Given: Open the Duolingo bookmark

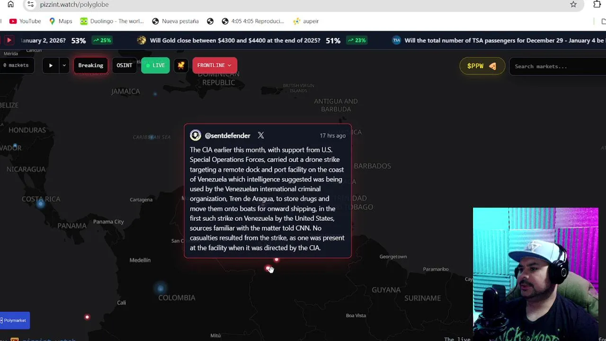Looking at the screenshot, I should coord(112,21).
